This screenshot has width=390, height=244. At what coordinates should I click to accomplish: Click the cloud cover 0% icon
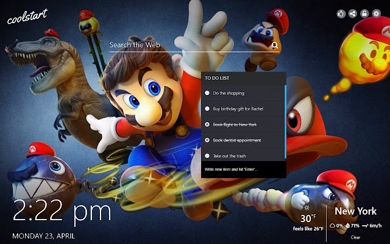point(333,226)
